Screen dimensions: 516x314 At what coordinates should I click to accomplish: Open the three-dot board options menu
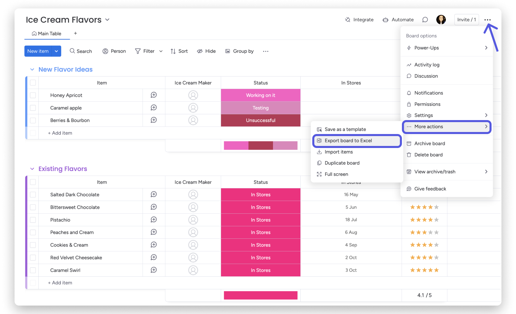coord(487,20)
